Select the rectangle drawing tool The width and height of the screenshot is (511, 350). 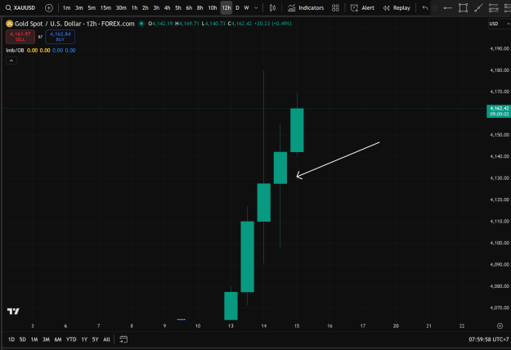coord(463,8)
